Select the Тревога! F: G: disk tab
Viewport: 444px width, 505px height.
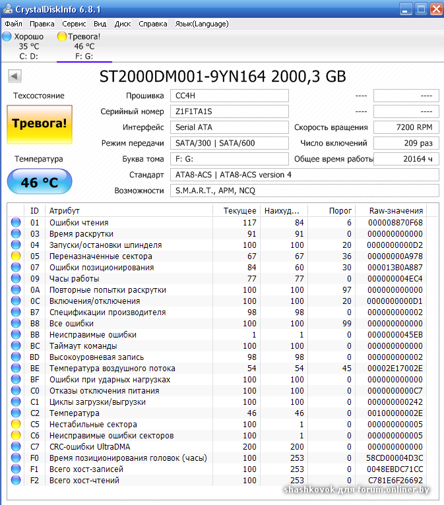(83, 46)
